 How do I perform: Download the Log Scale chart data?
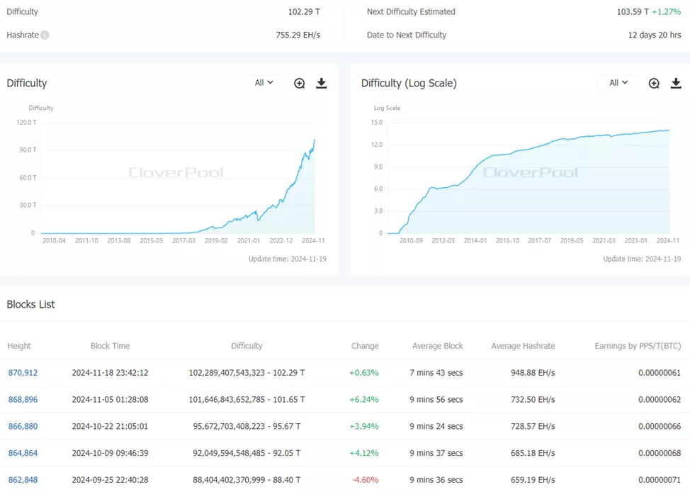[676, 84]
